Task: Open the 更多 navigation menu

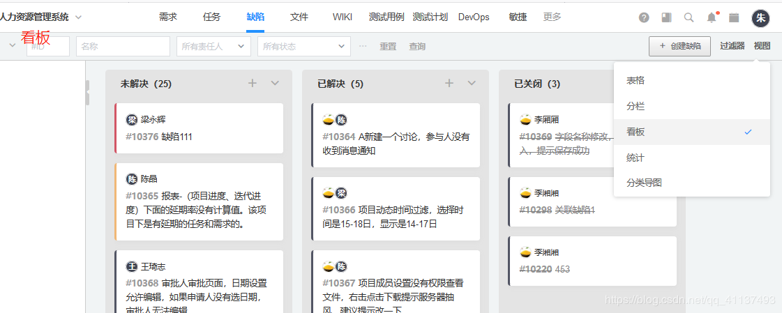Action: click(552, 17)
